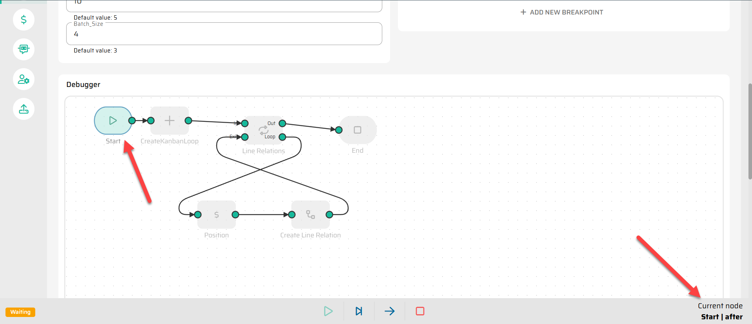Click Add New Breakpoint
The height and width of the screenshot is (324, 752).
pos(562,12)
